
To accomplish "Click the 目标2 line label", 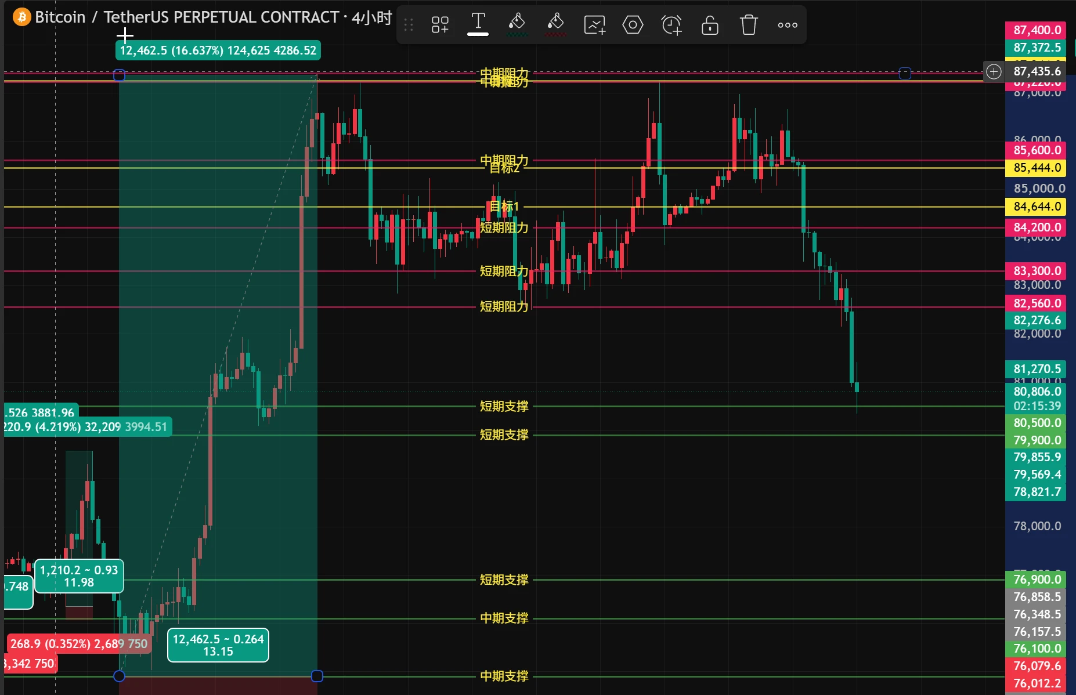I will (x=504, y=168).
